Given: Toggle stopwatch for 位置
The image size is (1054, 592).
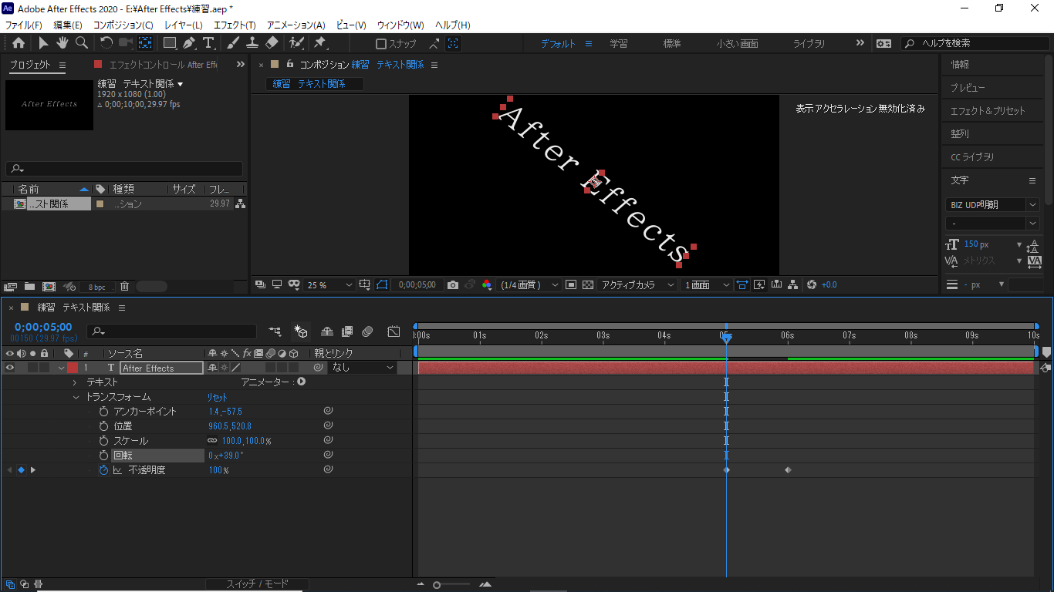Looking at the screenshot, I should (x=104, y=426).
